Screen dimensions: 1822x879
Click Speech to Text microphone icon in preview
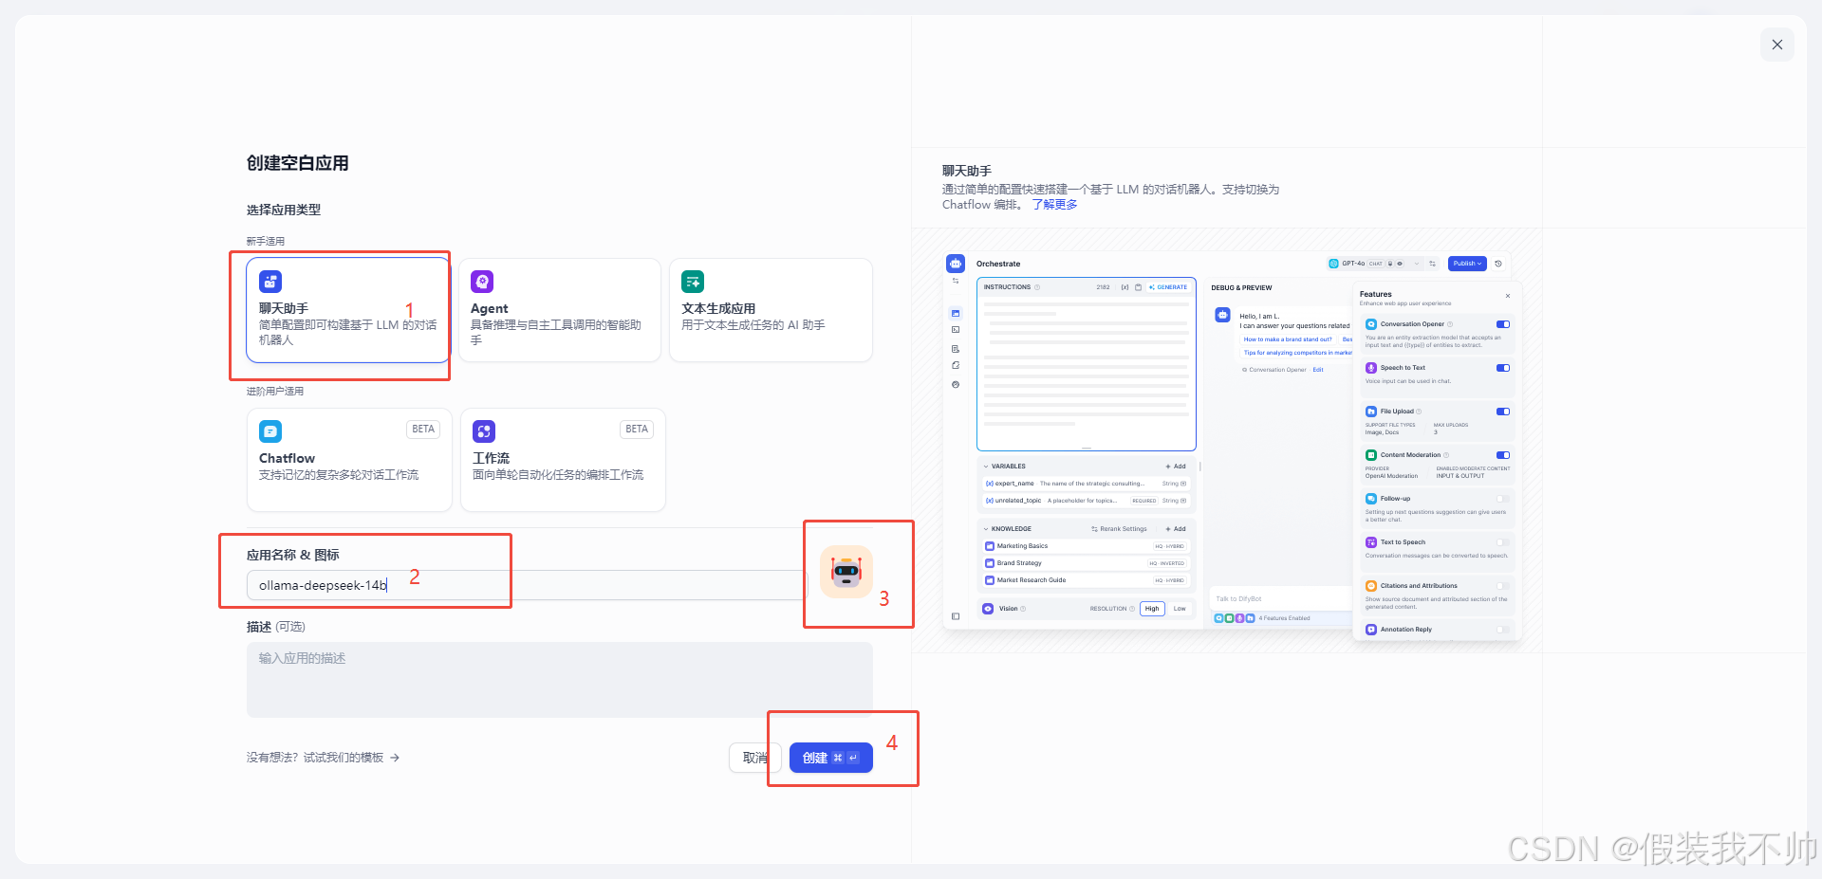(1371, 368)
